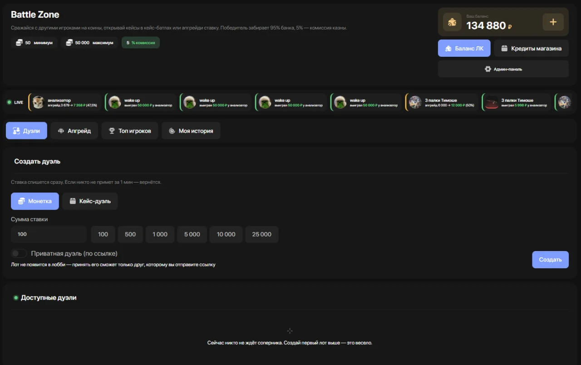The image size is (581, 365).
Task: Click the "Ваш баланс" label
Action: (x=478, y=16)
